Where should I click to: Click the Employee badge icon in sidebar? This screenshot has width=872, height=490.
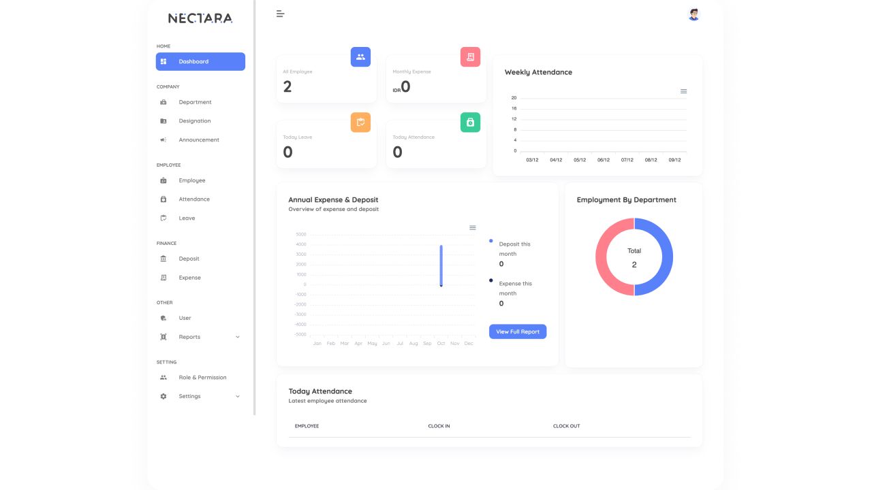(163, 180)
